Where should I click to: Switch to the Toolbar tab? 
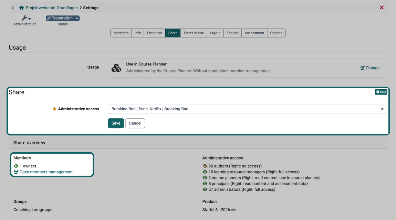232,33
